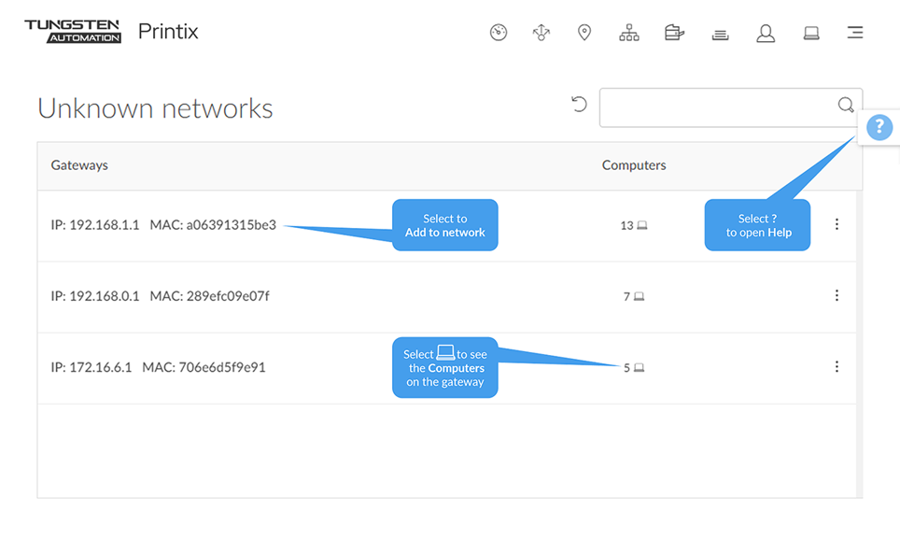Open the Printers icon
The height and width of the screenshot is (554, 900).
(x=674, y=33)
